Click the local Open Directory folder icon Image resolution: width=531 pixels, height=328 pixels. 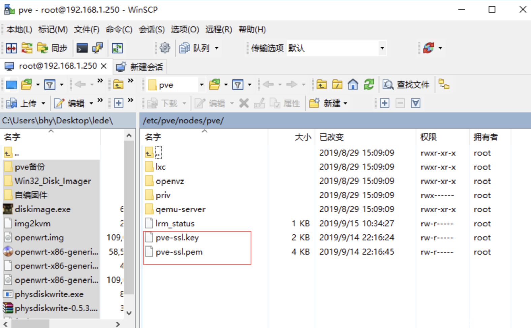coord(27,85)
